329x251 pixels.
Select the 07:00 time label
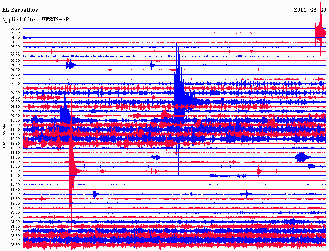[15, 93]
